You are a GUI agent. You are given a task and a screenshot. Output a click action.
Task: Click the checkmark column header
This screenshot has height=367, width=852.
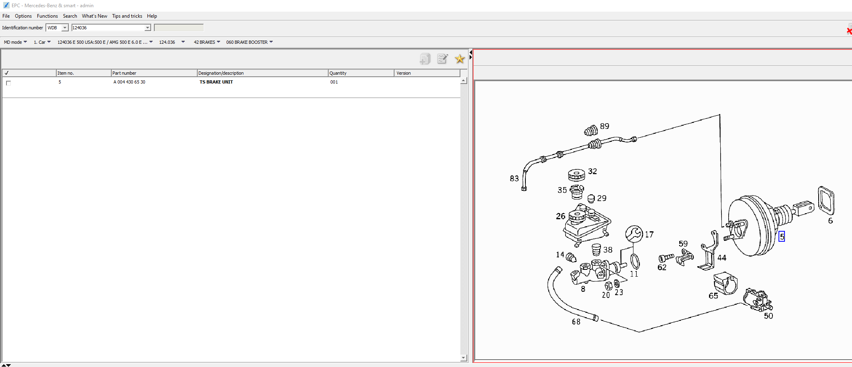click(29, 73)
